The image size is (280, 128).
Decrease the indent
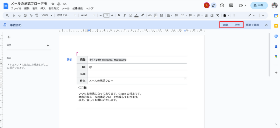[x=206, y=15]
